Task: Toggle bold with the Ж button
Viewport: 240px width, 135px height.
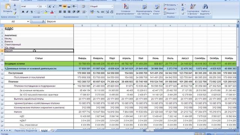Action: tap(23, 12)
